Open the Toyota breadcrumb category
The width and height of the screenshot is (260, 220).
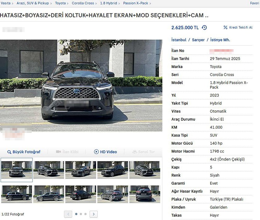tap(60, 3)
